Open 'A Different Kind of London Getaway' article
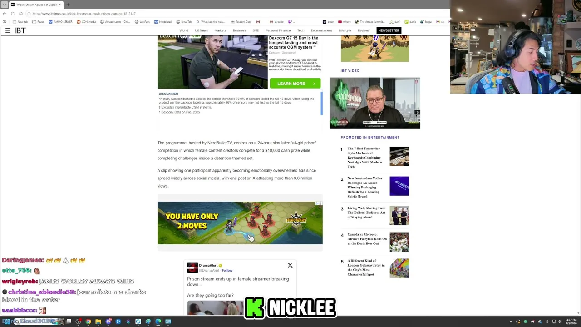This screenshot has width=581, height=327. (366, 268)
